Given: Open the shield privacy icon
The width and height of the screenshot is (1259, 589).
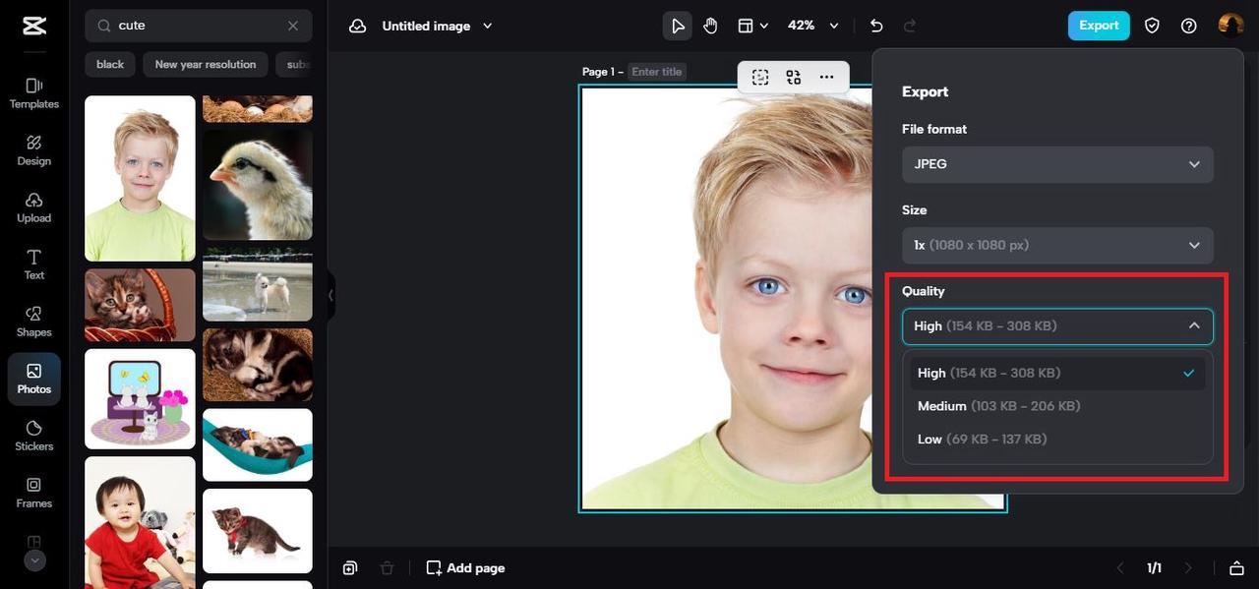Looking at the screenshot, I should pyautogui.click(x=1152, y=26).
